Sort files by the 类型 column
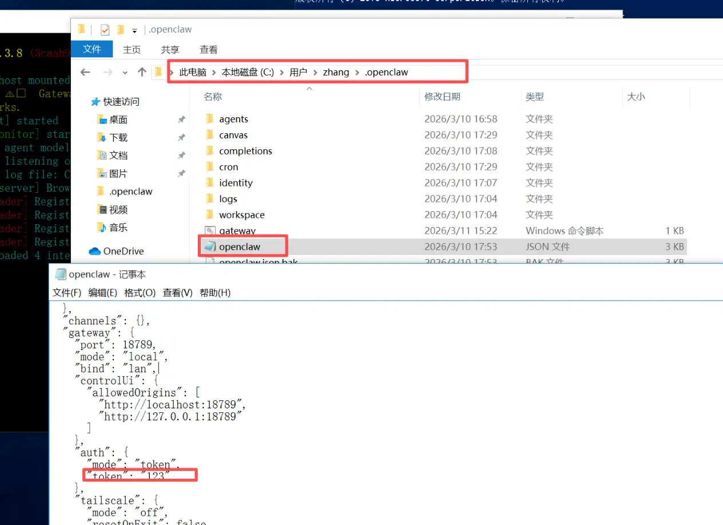723x525 pixels. click(535, 97)
